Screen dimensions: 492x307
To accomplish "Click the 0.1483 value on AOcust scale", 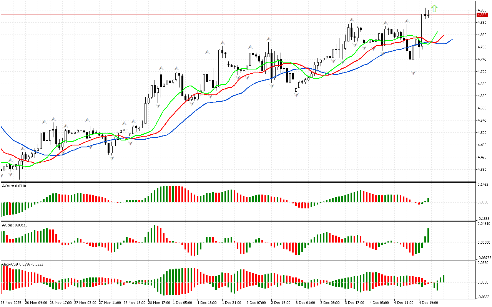I will [483, 185].
